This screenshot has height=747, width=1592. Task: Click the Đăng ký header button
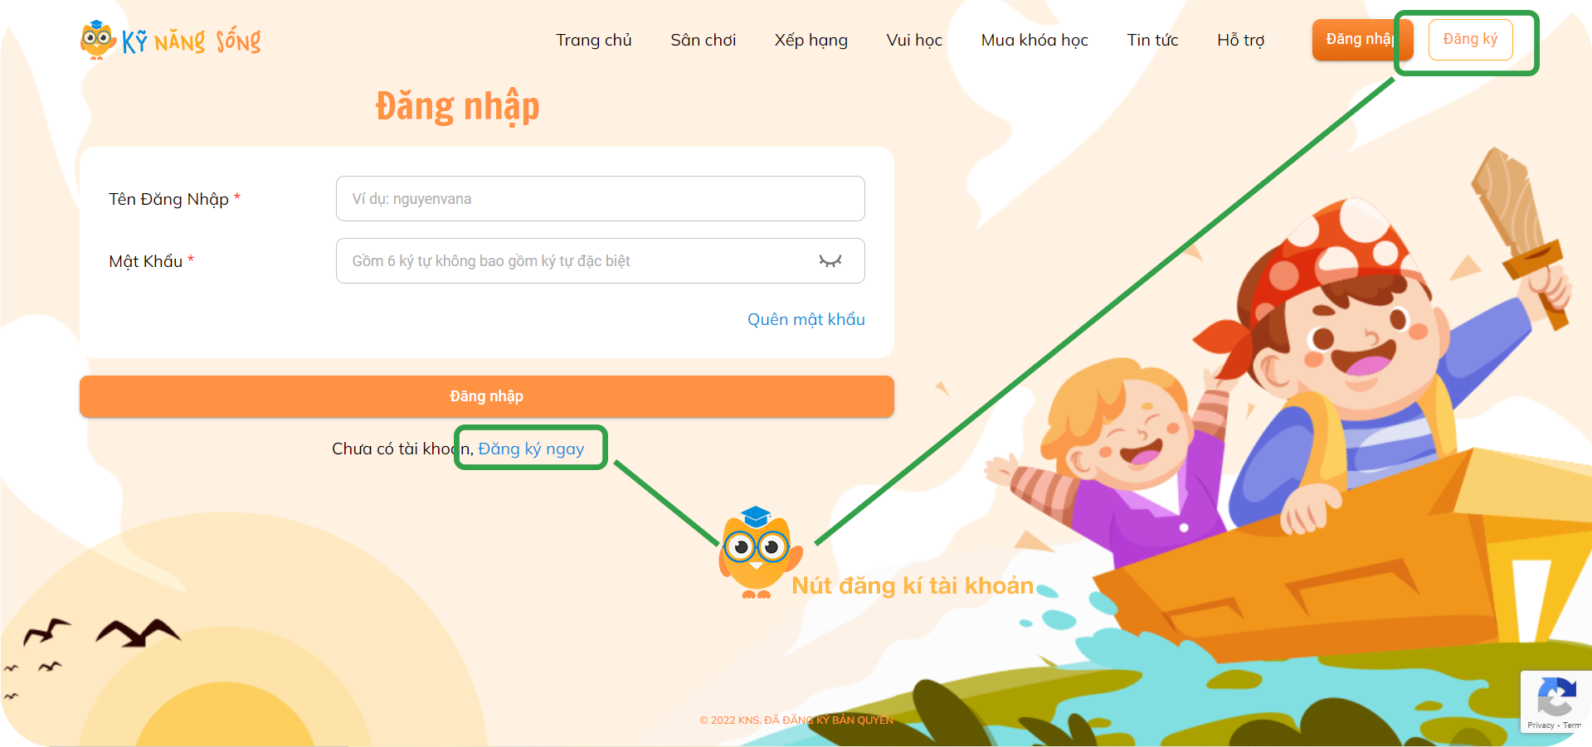click(x=1470, y=39)
